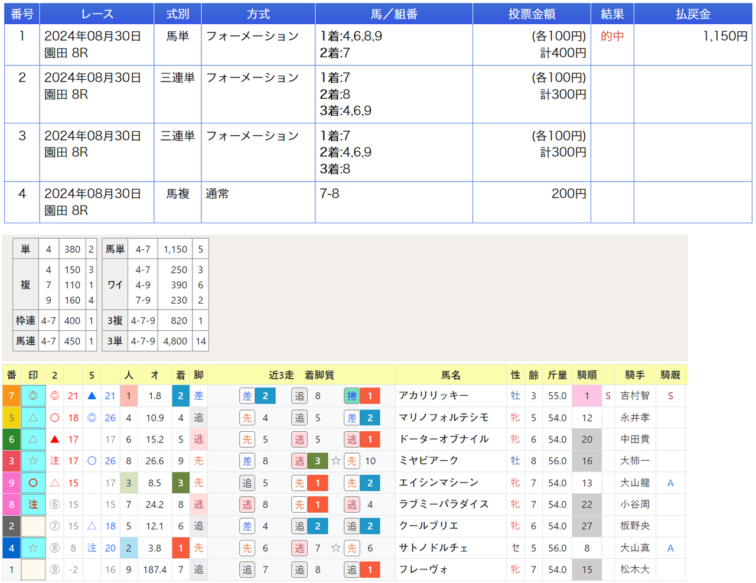Click the pink 騎順 1 cell for 吉村智
Viewport: 756px width, 583px height.
(x=587, y=396)
